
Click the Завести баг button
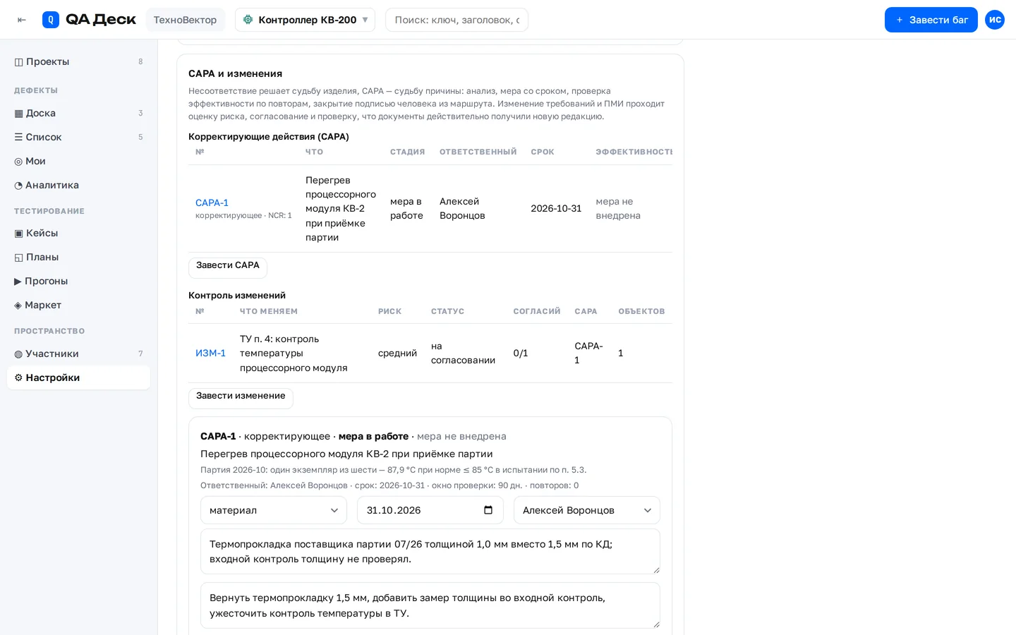click(931, 20)
